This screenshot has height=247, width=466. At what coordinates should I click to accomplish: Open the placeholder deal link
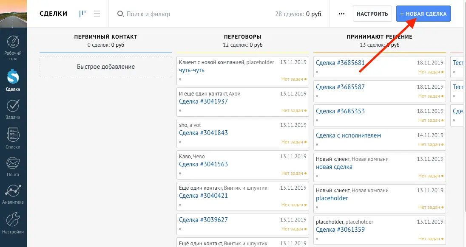(x=332, y=198)
